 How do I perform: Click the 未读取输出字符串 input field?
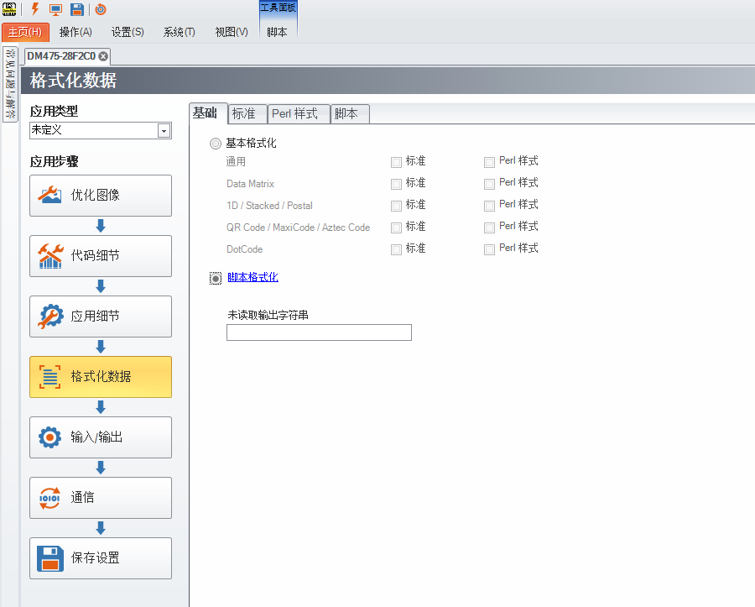click(x=319, y=332)
